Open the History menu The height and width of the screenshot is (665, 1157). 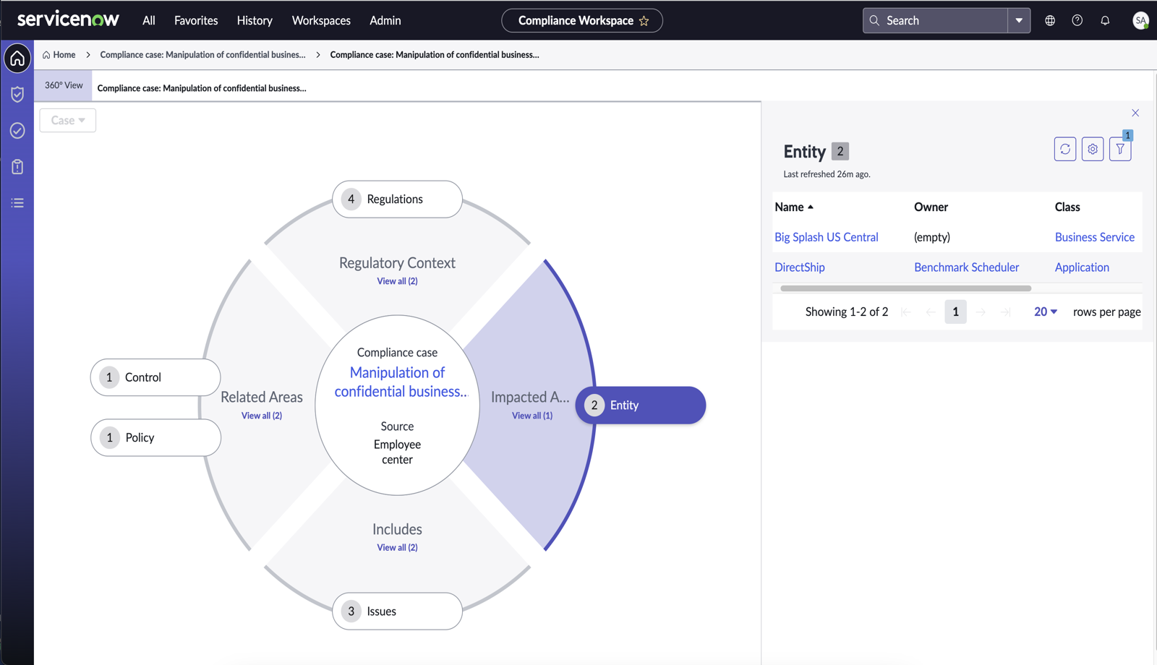coord(255,21)
